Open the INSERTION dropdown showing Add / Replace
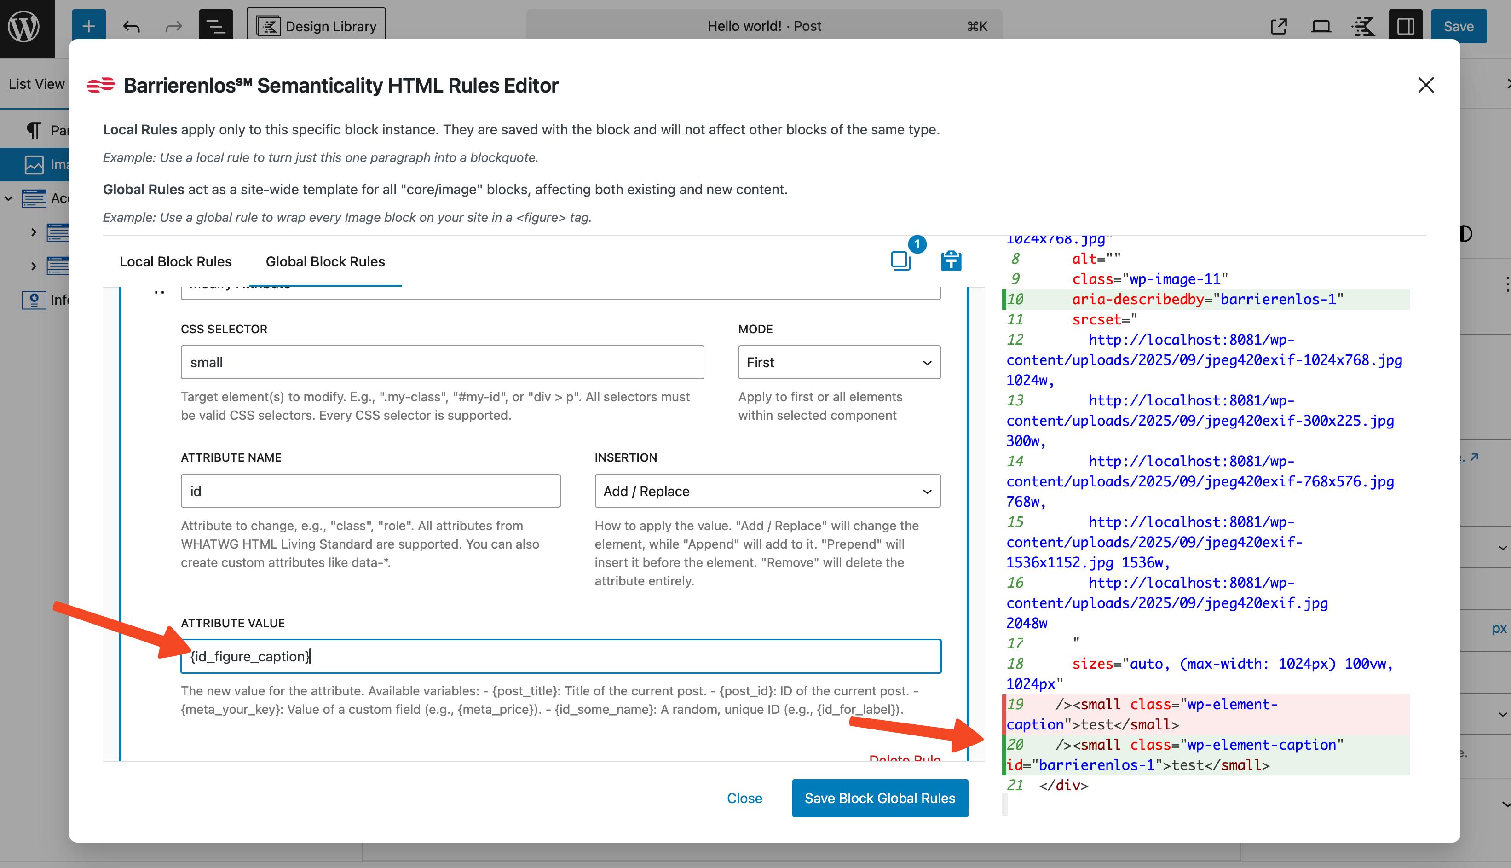The height and width of the screenshot is (868, 1511). (x=767, y=491)
